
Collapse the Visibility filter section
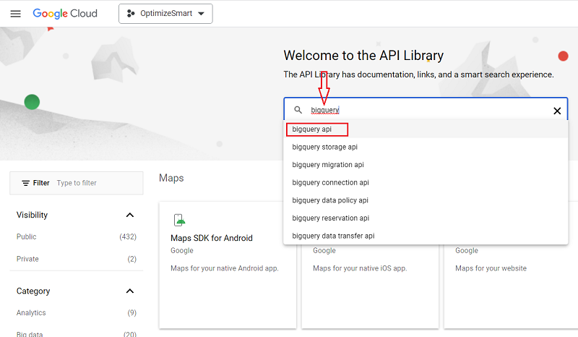click(130, 215)
